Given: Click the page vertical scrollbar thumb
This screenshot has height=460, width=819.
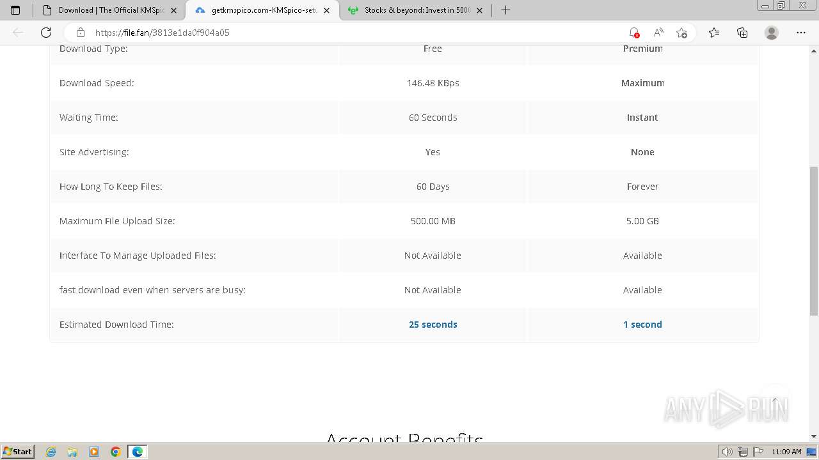Looking at the screenshot, I should tap(813, 240).
